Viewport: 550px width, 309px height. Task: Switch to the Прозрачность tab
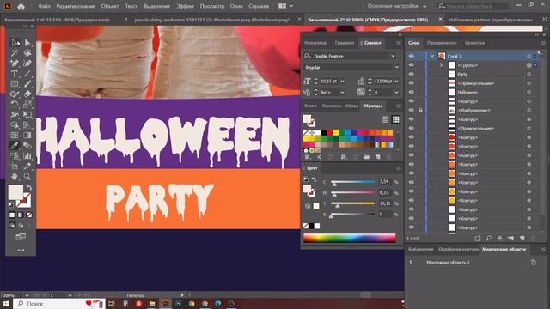[x=442, y=43]
